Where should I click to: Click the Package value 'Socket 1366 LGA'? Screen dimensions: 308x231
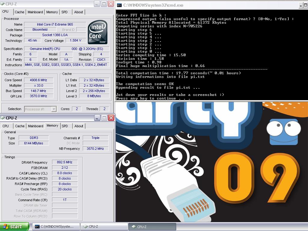coord(55,35)
